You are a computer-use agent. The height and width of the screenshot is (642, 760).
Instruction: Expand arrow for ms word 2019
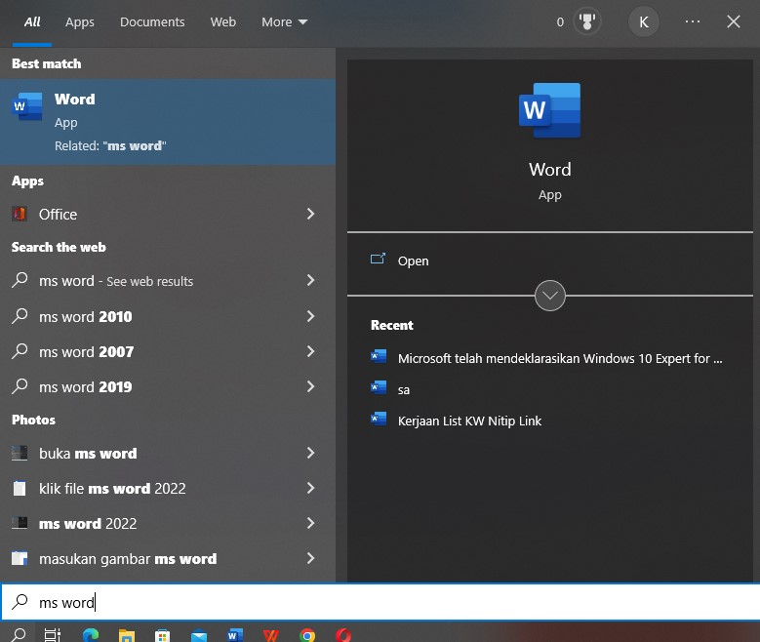point(310,386)
